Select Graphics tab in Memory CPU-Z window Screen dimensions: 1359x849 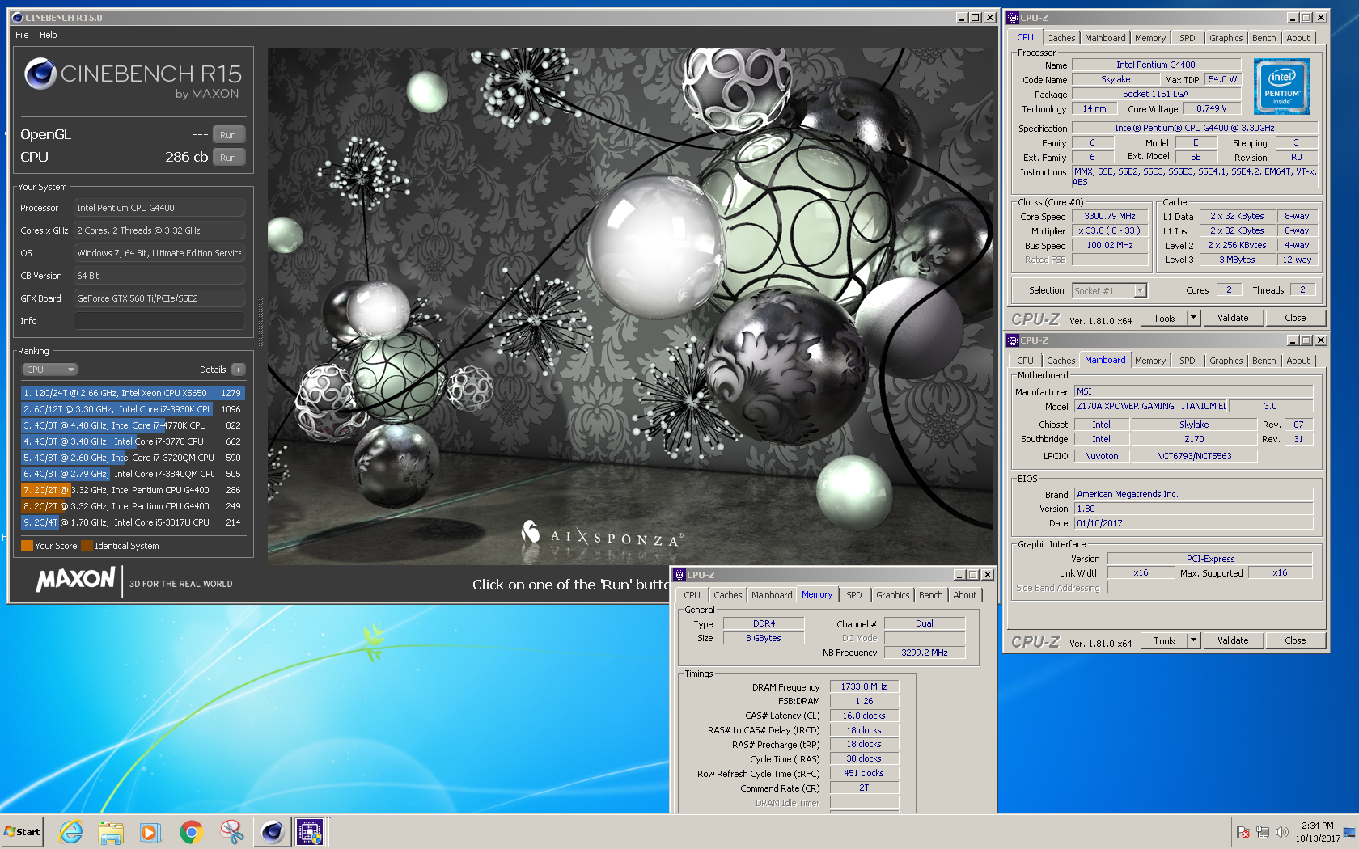[892, 595]
